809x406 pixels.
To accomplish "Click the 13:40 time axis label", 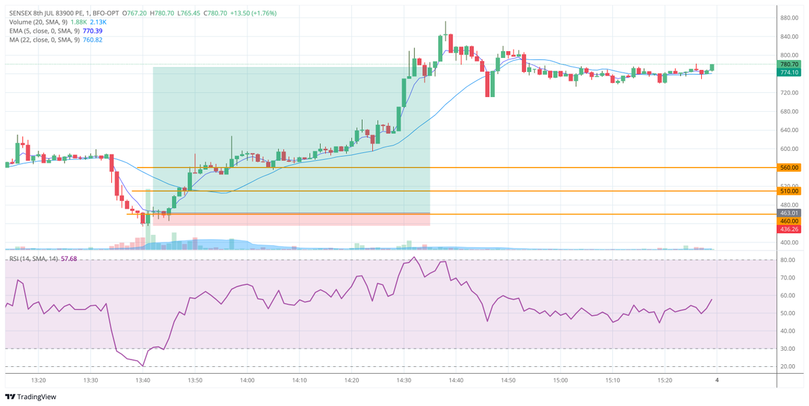I will click(143, 380).
